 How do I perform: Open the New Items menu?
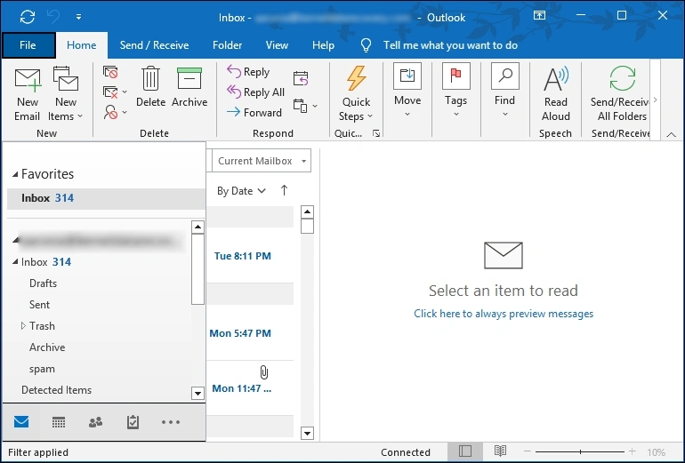point(65,94)
